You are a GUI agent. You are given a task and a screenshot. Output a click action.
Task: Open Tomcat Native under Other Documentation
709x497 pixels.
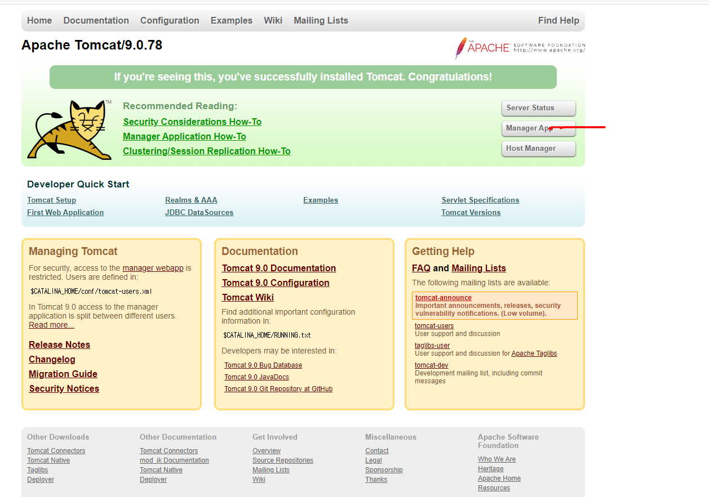coord(161,470)
